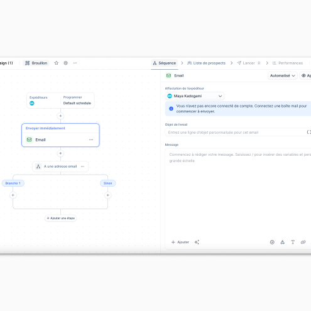
Task: Click the eye preview button
Action: tap(305, 75)
